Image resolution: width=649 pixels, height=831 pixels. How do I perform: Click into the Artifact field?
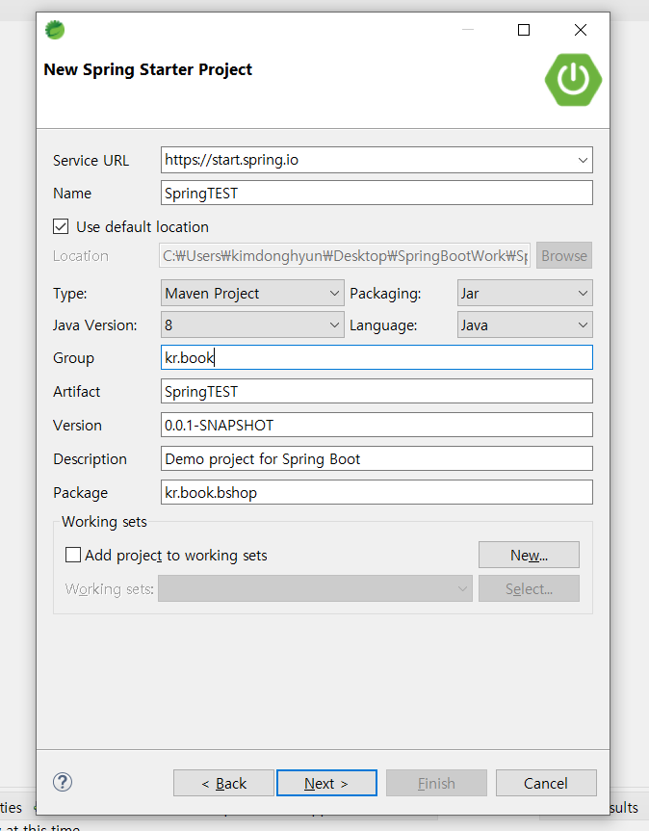[x=376, y=391]
